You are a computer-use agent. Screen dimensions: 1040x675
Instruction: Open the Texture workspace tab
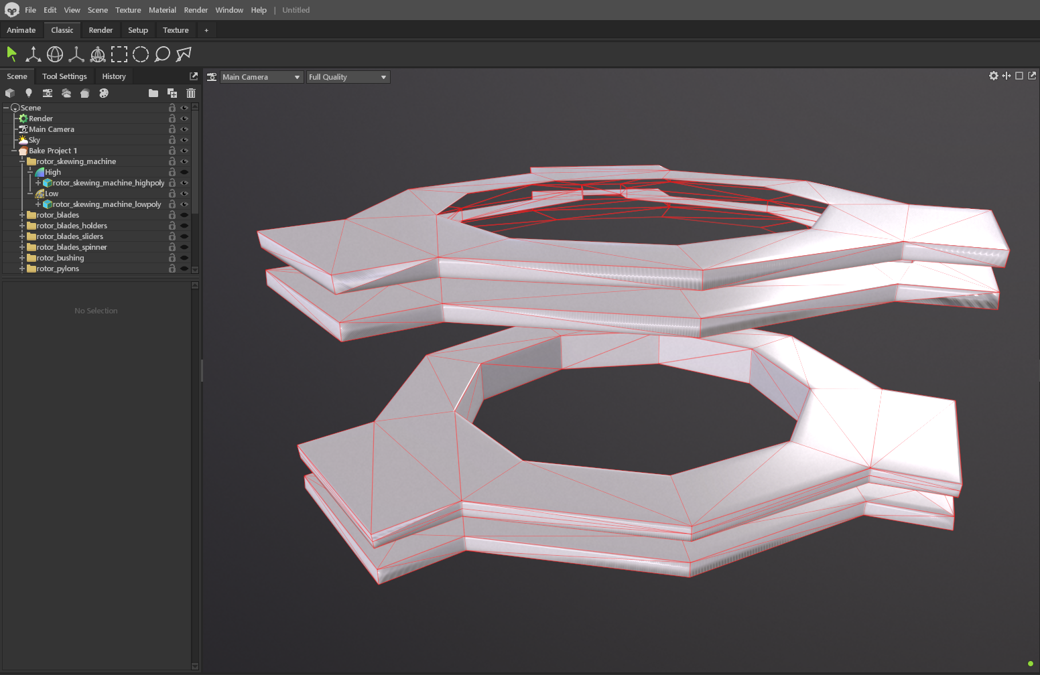pos(176,30)
